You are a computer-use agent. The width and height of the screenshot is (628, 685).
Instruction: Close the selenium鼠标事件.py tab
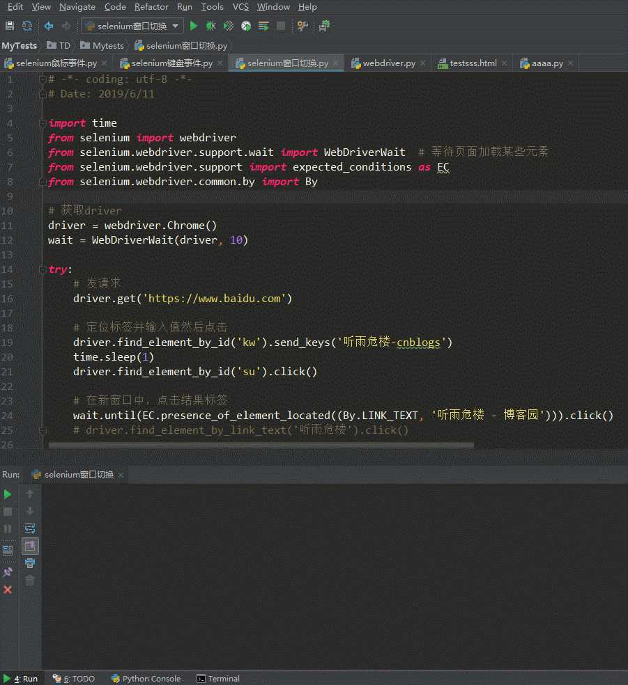click(x=104, y=63)
